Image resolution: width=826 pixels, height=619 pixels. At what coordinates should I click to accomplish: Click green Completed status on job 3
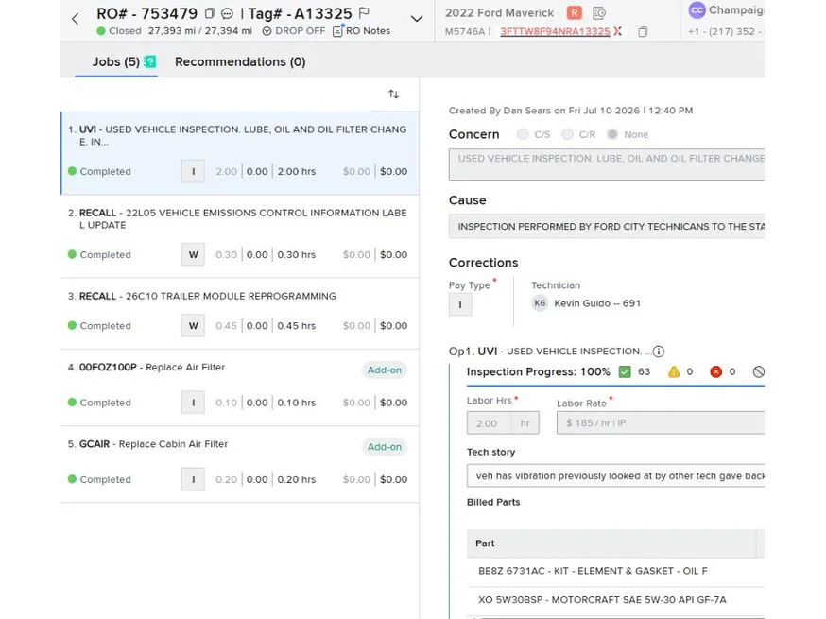(99, 326)
